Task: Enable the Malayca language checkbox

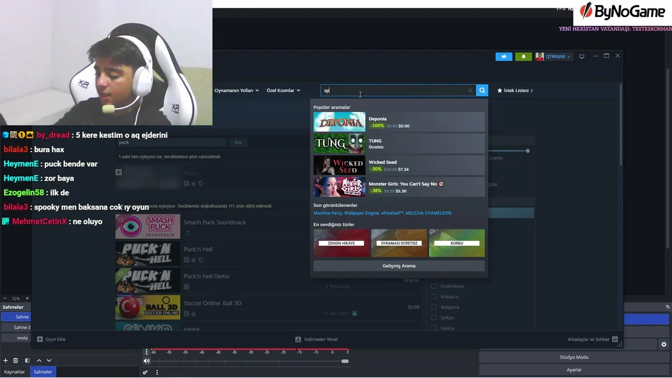Action: [x=434, y=297]
